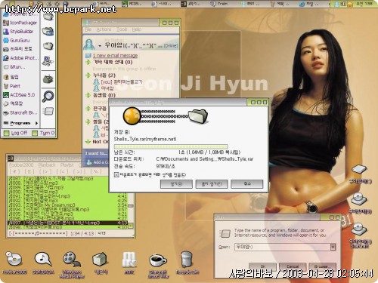Click the foobar2000 seek bar
The image size is (378, 283).
click(x=39, y=234)
